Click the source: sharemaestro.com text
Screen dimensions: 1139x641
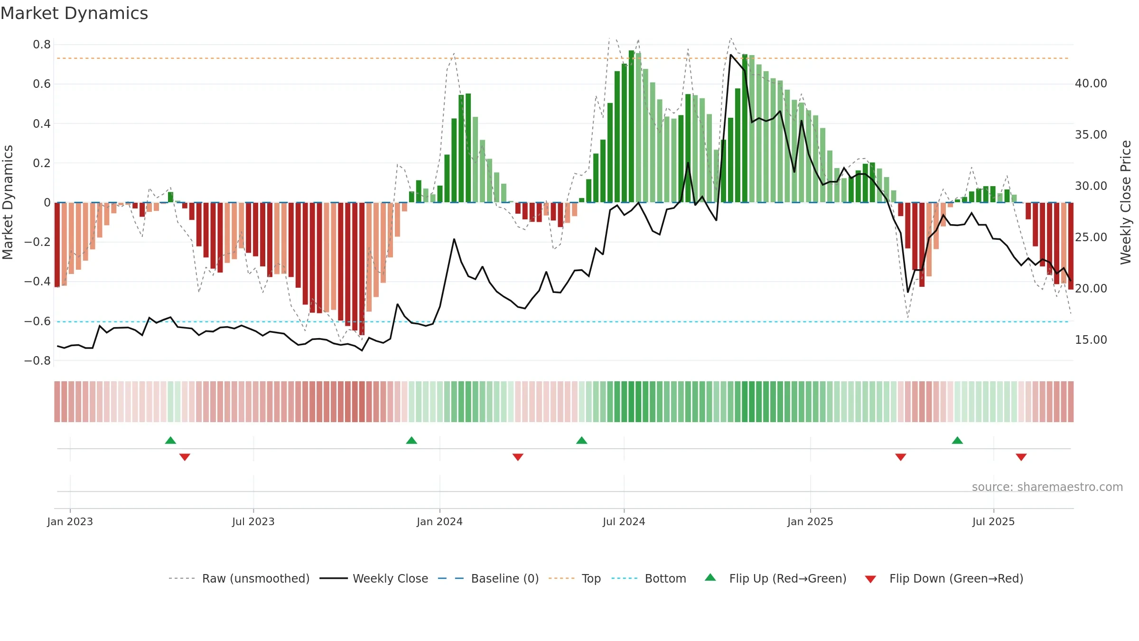click(x=1047, y=487)
